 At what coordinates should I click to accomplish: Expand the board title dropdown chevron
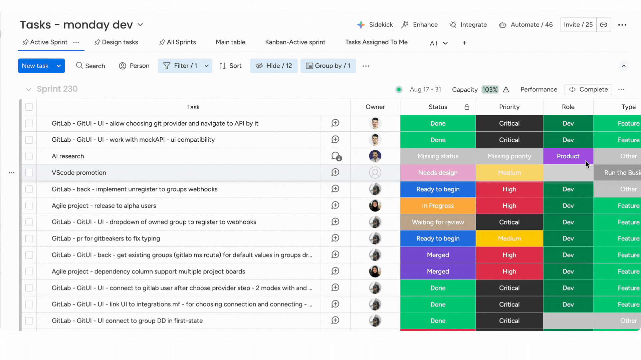coord(141,25)
